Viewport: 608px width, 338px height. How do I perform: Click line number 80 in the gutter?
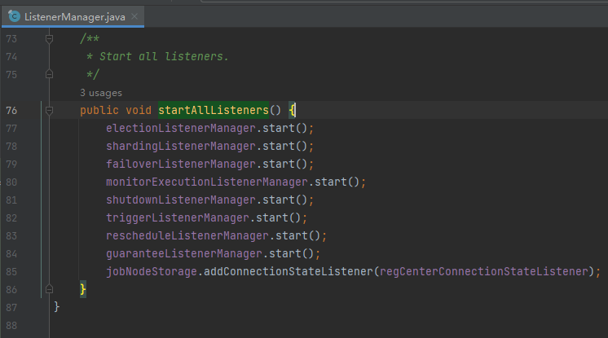click(x=11, y=182)
